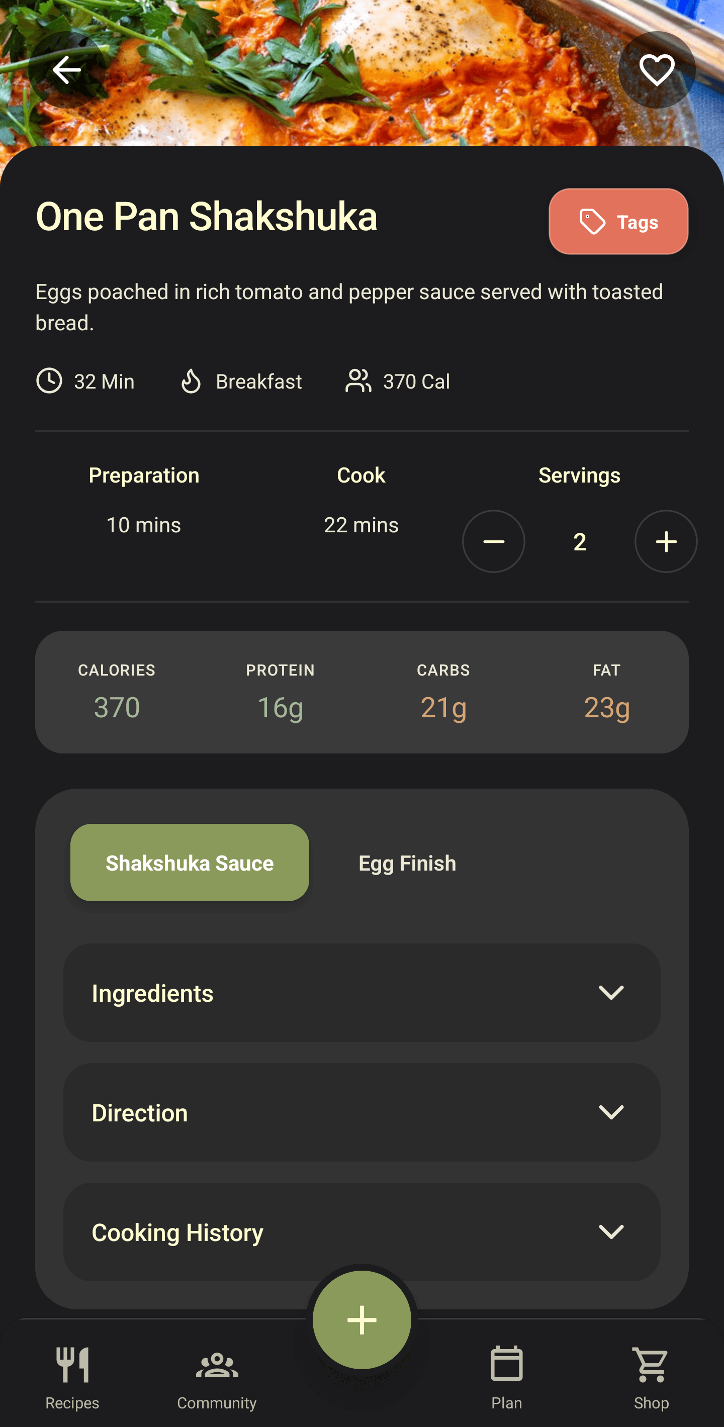This screenshot has height=1427, width=724.
Task: Switch to the Egg Finish tab
Action: click(407, 863)
